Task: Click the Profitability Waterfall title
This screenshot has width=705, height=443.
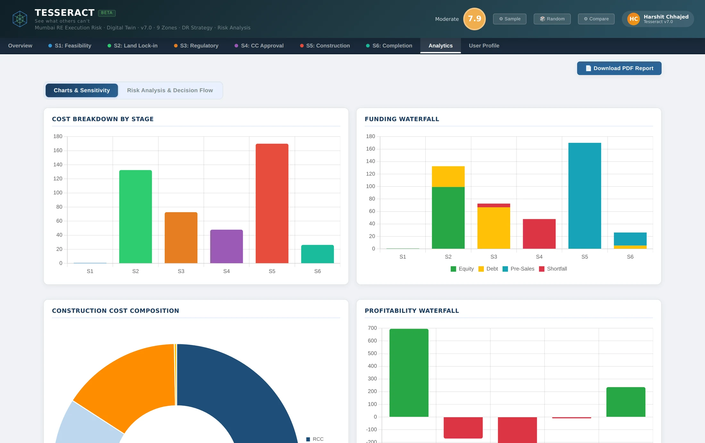Action: coord(412,311)
